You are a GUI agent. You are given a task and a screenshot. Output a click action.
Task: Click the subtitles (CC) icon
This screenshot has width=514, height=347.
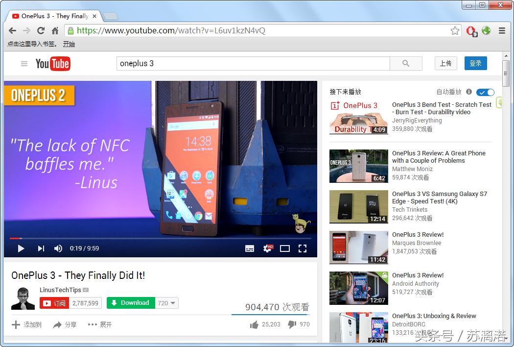pos(250,248)
